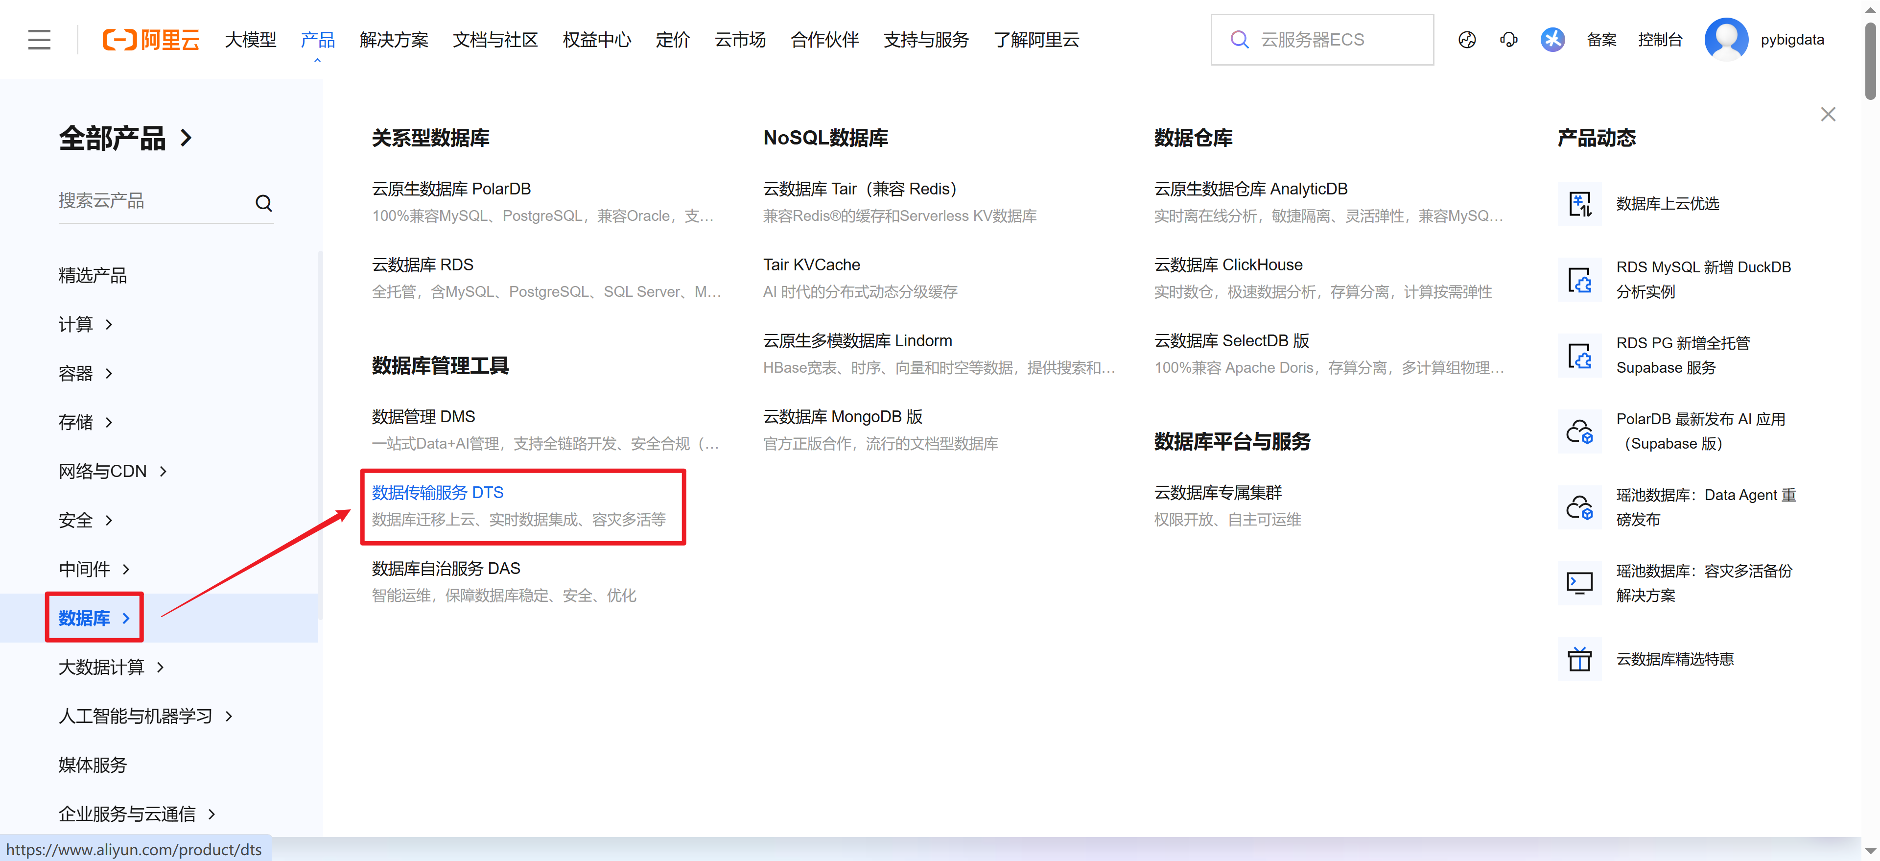Close the product menu panel
Viewport: 1880px width, 861px height.
[x=1828, y=114]
